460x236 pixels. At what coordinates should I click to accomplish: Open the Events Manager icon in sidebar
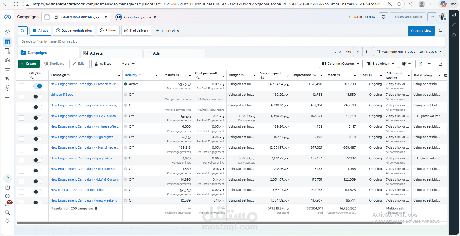pos(7,88)
